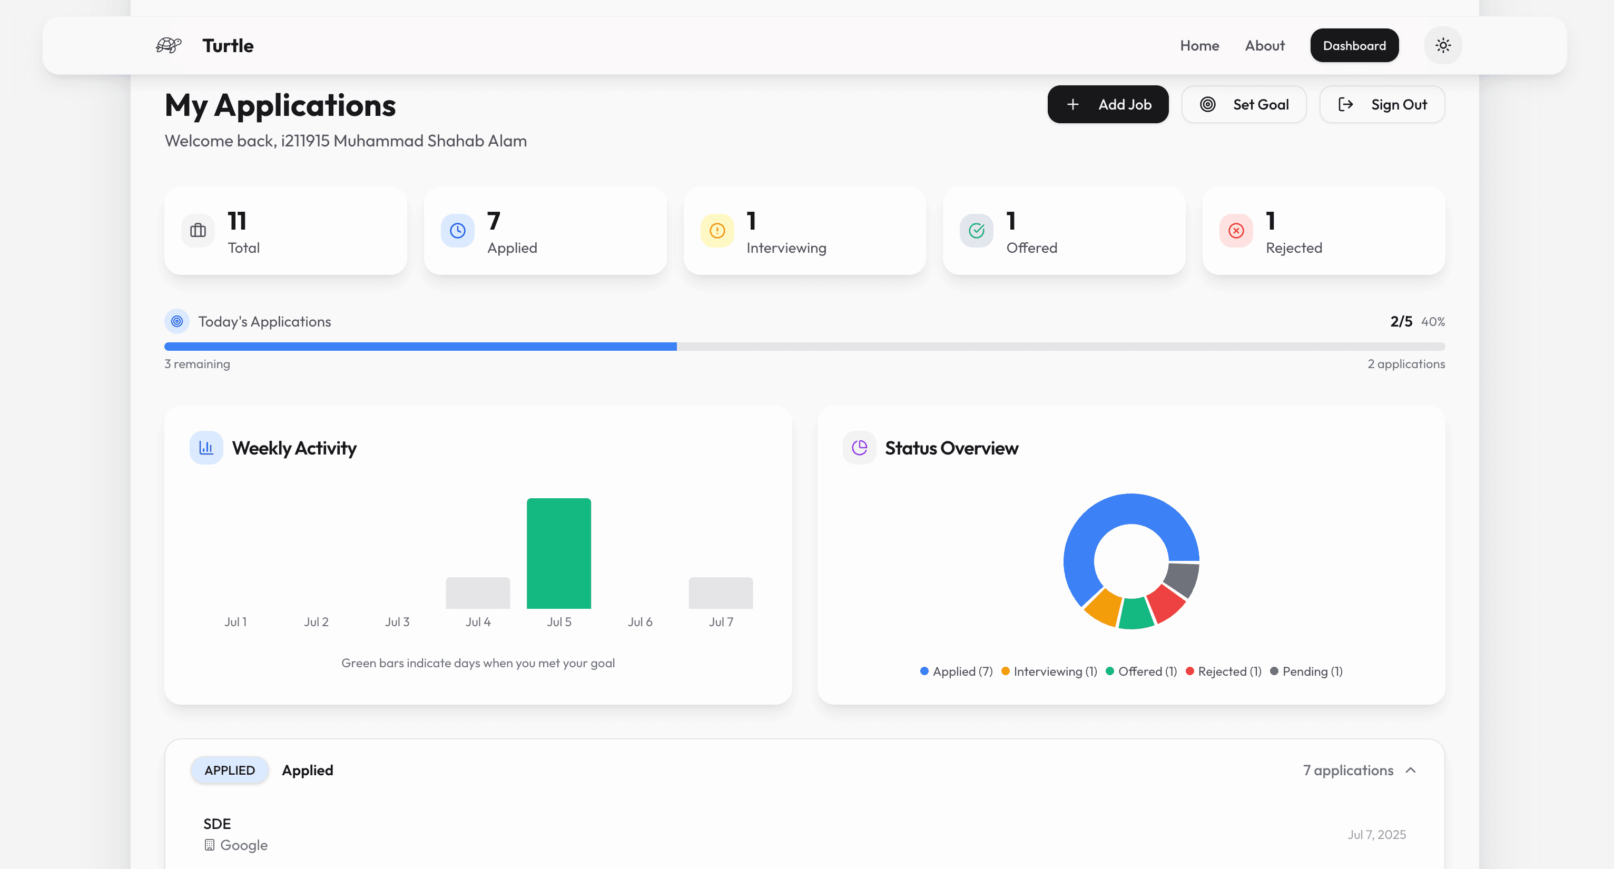The image size is (1614, 869).
Task: Click the checkmark icon on Offered card
Action: pos(976,231)
